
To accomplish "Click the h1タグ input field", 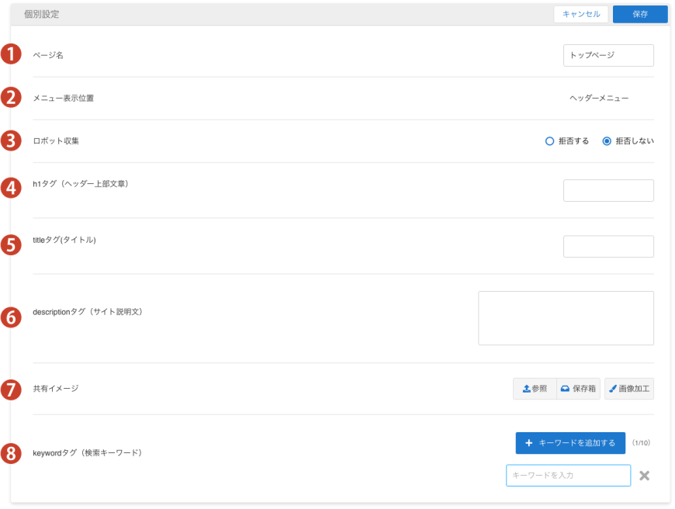I will tap(608, 191).
